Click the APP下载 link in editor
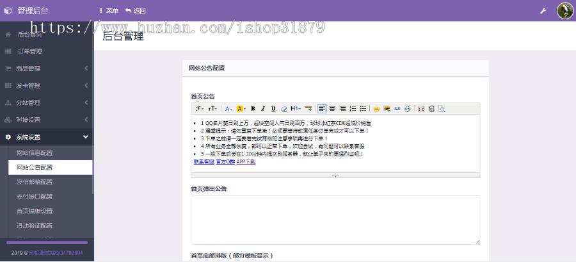576x262 pixels. (x=246, y=161)
